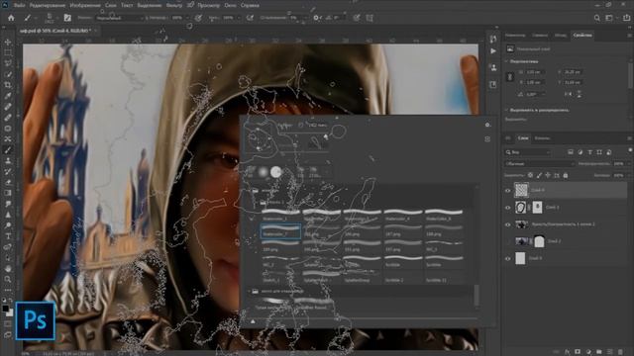
Task: Select the Rectangular Marquee tool
Action: 8,52
